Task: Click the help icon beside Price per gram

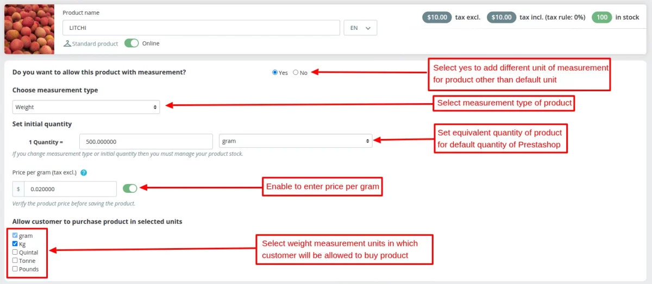Action: click(84, 173)
